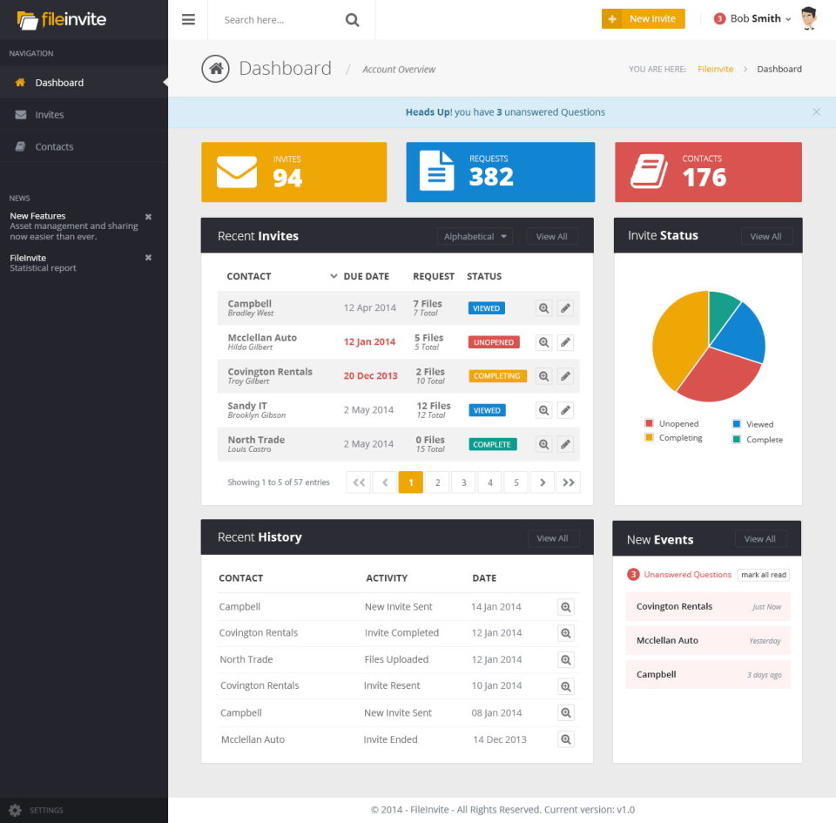Viewport: 836px width, 823px height.
Task: Go to page 3 of recent invites
Action: tap(463, 482)
